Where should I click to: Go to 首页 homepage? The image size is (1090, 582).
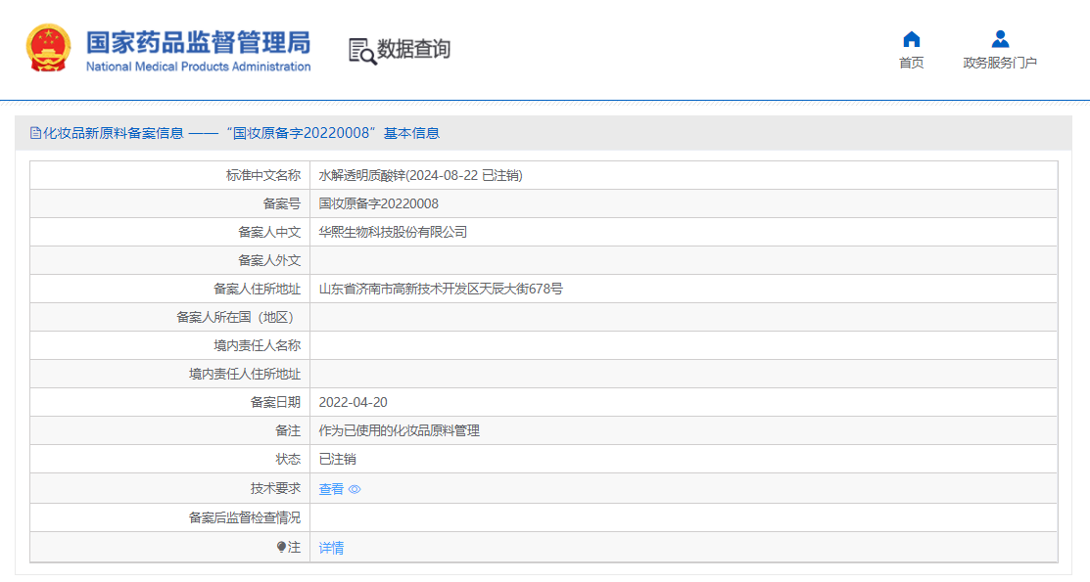coord(911,59)
